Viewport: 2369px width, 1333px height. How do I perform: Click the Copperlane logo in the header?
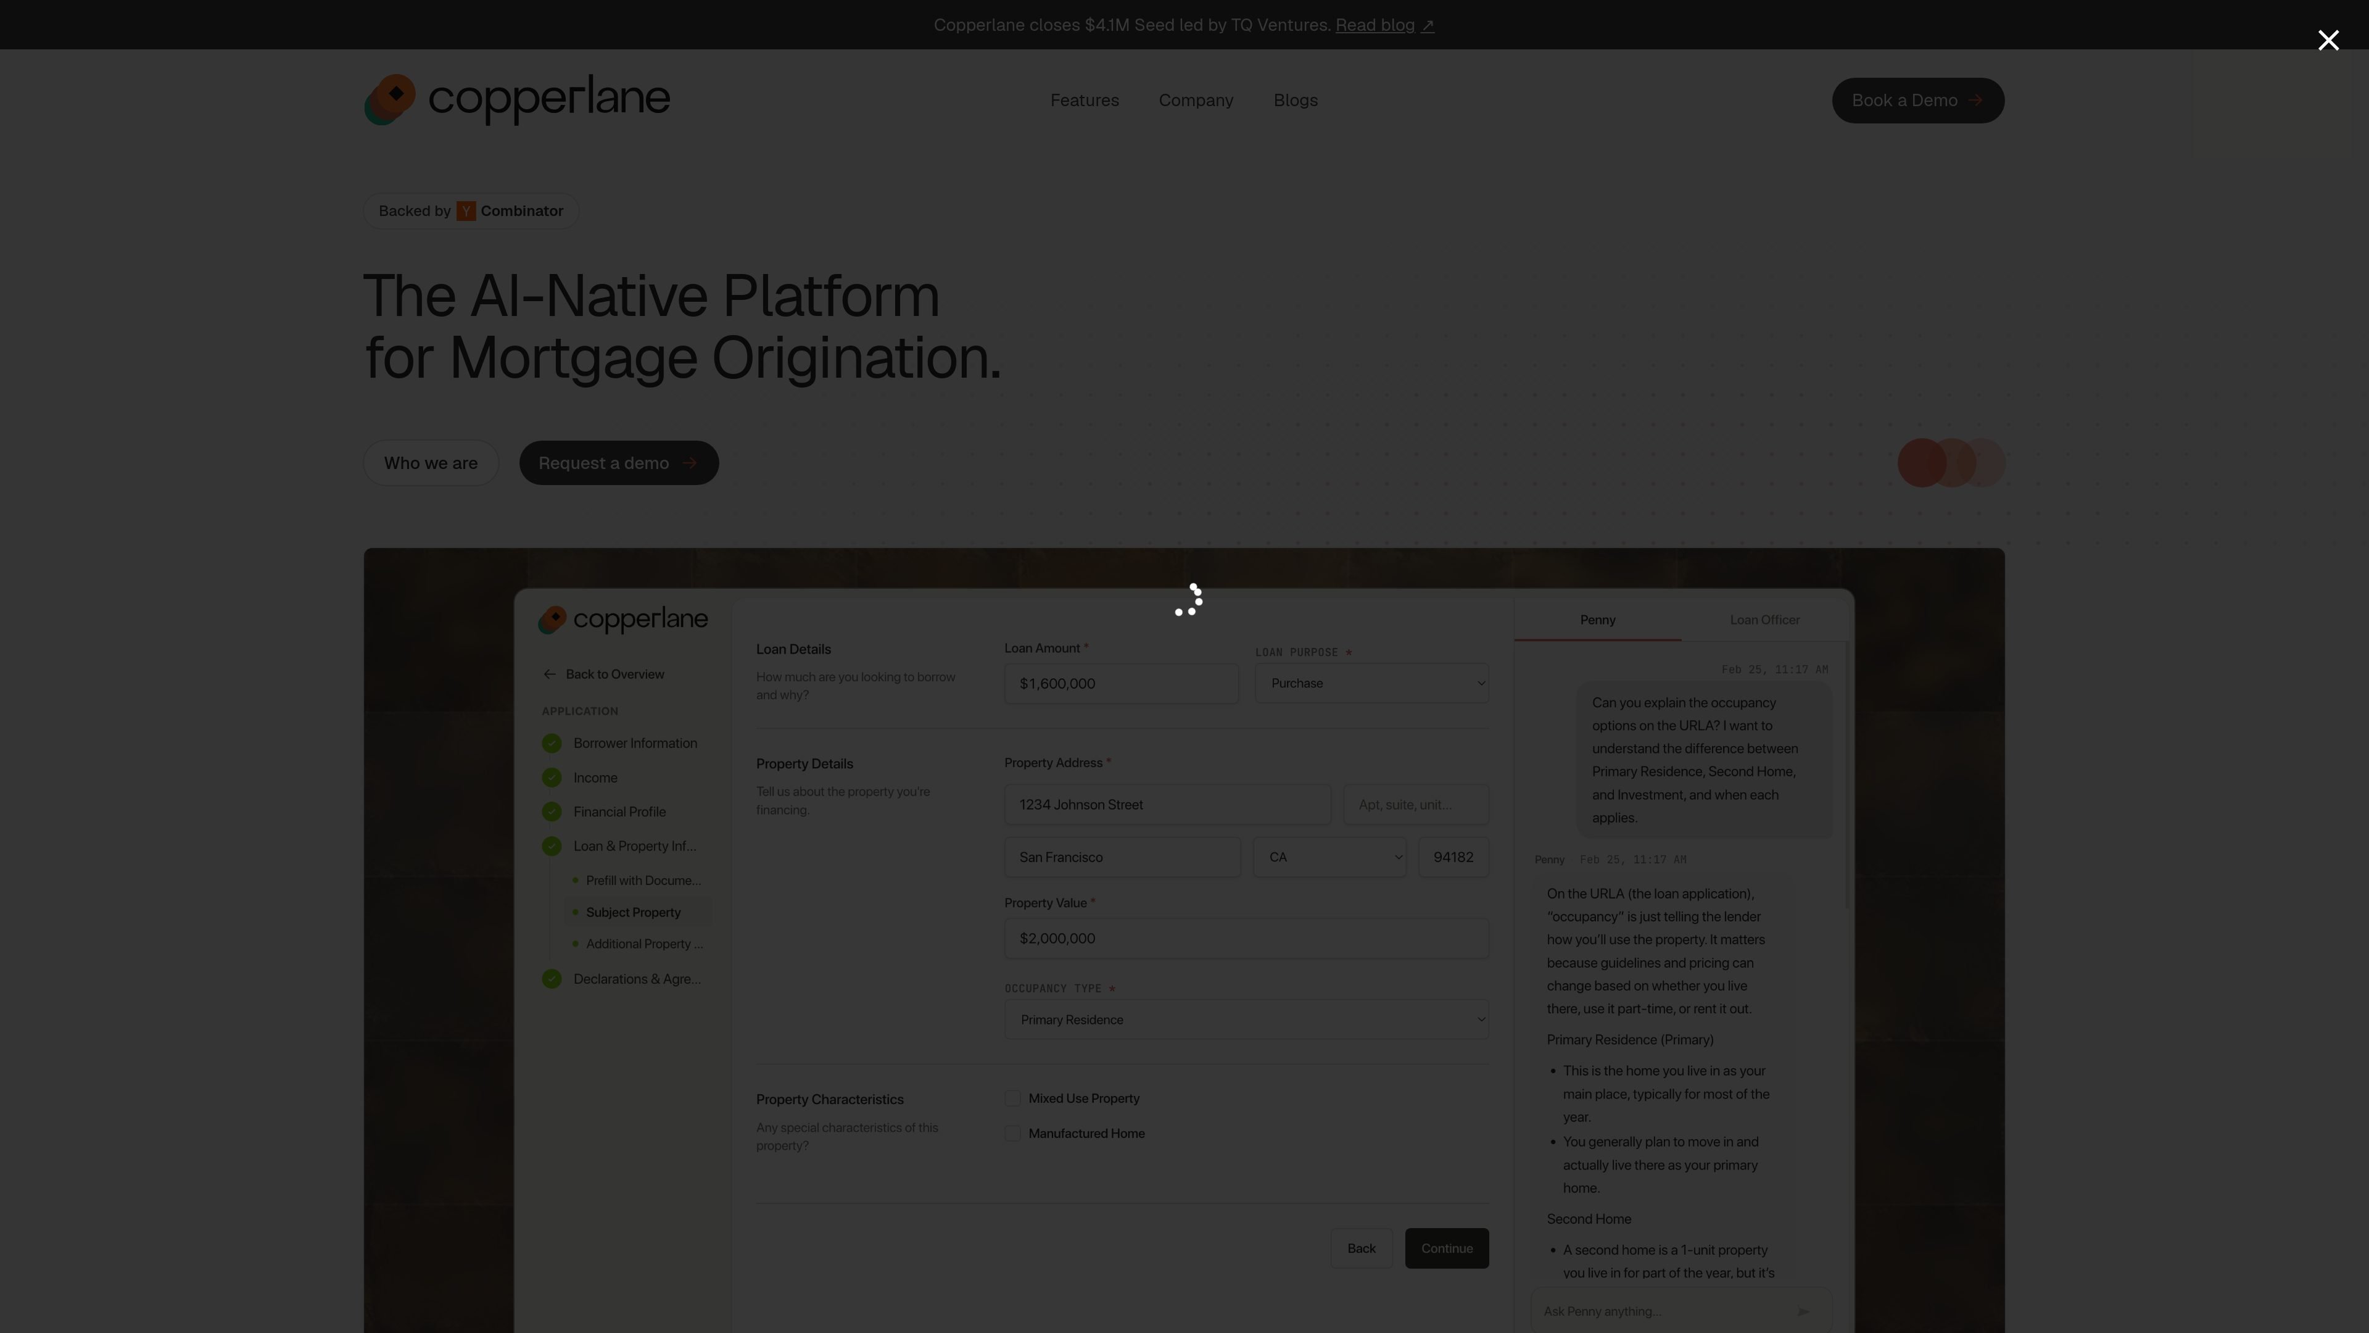(517, 99)
